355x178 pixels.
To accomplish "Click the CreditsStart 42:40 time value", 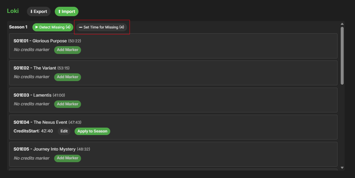I will coord(47,131).
